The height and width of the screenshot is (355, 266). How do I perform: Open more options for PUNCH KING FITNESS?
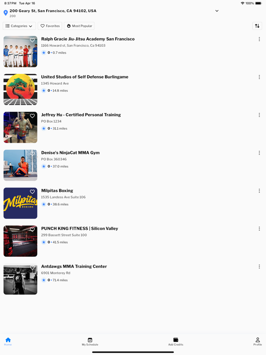point(259,229)
